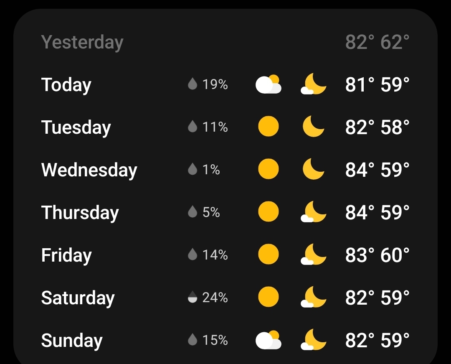The height and width of the screenshot is (364, 451).
Task: Tap Saturday's half-filled raindrop icon
Action: tap(192, 297)
